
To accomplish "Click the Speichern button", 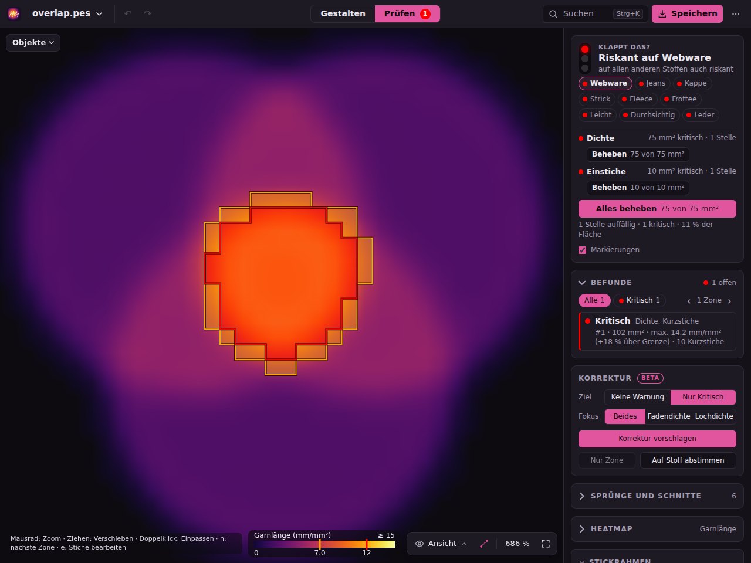I will tap(687, 13).
